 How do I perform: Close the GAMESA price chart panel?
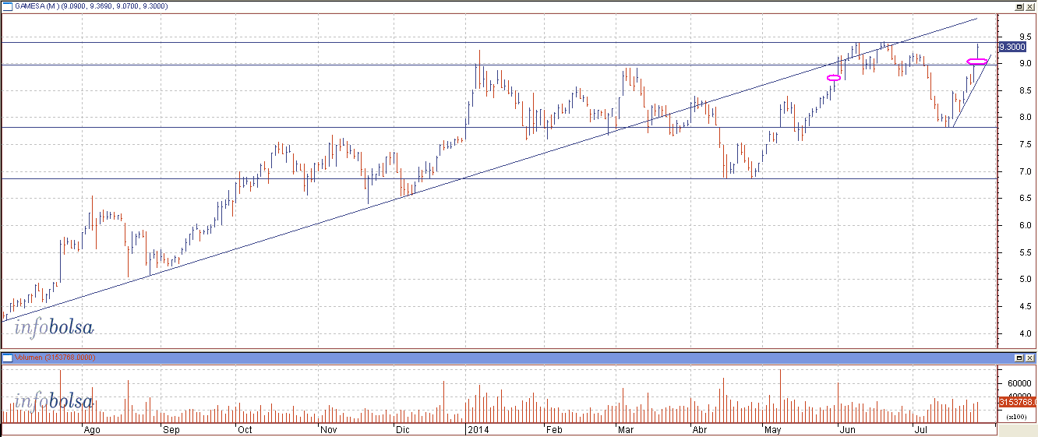point(1029,6)
